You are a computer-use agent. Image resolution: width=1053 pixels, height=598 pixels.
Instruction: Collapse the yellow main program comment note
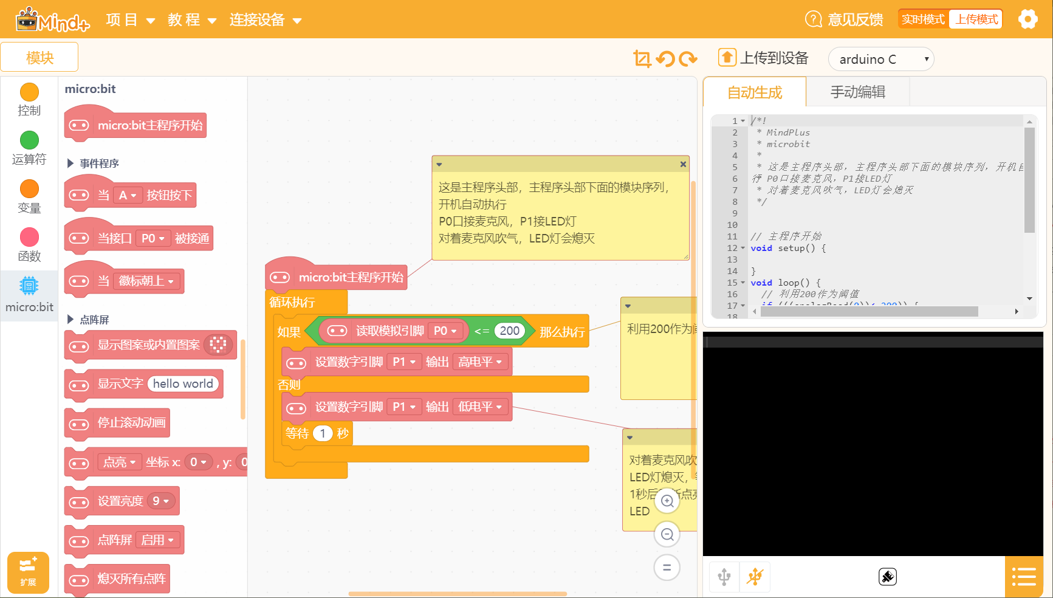click(439, 165)
